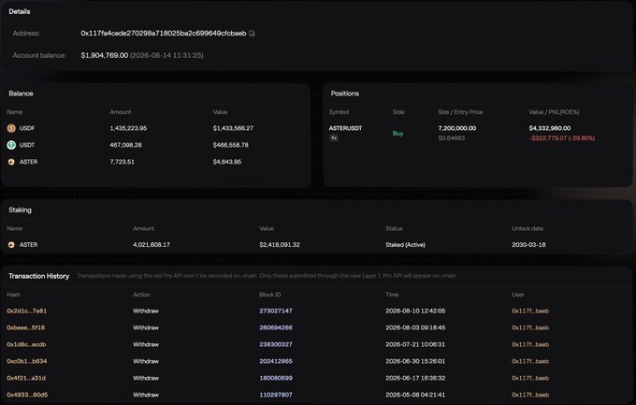Click the Details heading

[x=20, y=11]
